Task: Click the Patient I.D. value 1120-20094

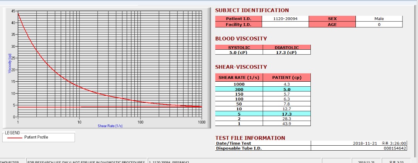Action: (285, 18)
